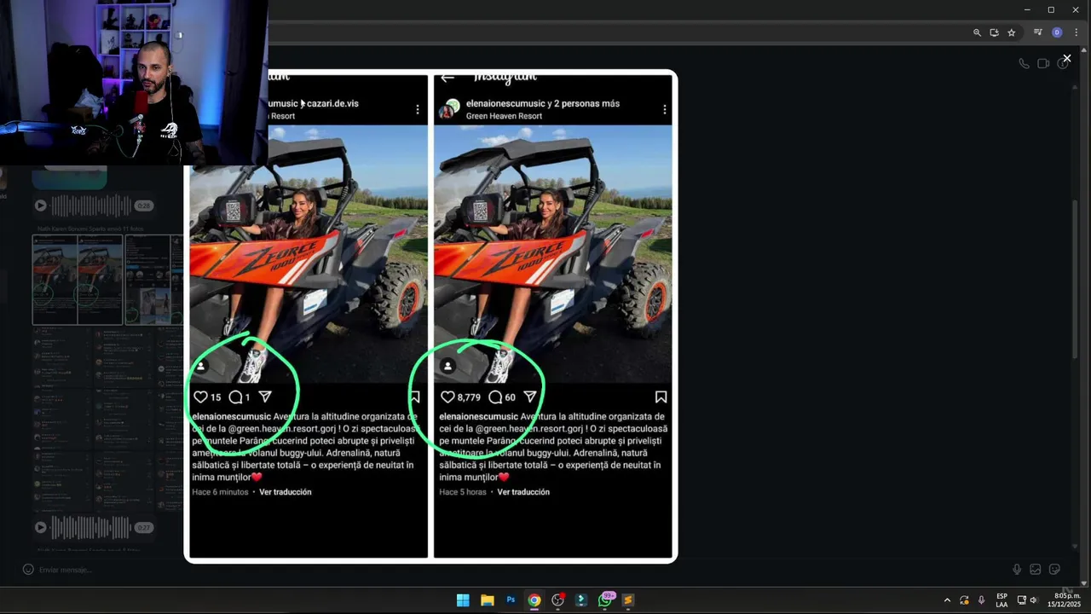The image size is (1091, 614).
Task: Play the lower voice message (0:27)
Action: 40,528
